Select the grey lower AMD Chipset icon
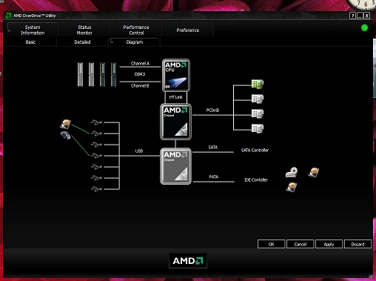This screenshot has width=376, height=281. (x=175, y=166)
